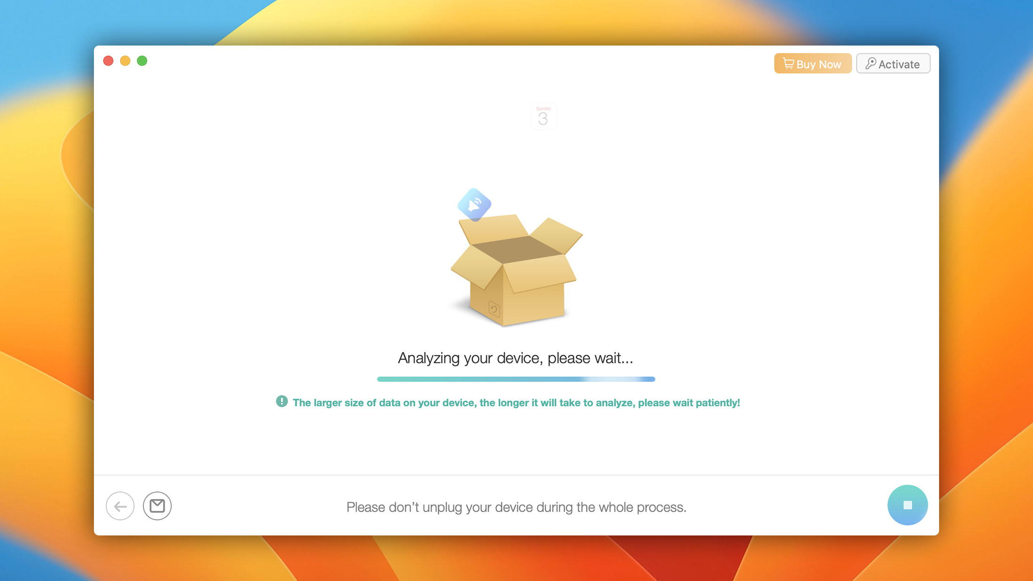Minimize the window with yellow button
The image size is (1033, 581).
(x=125, y=61)
